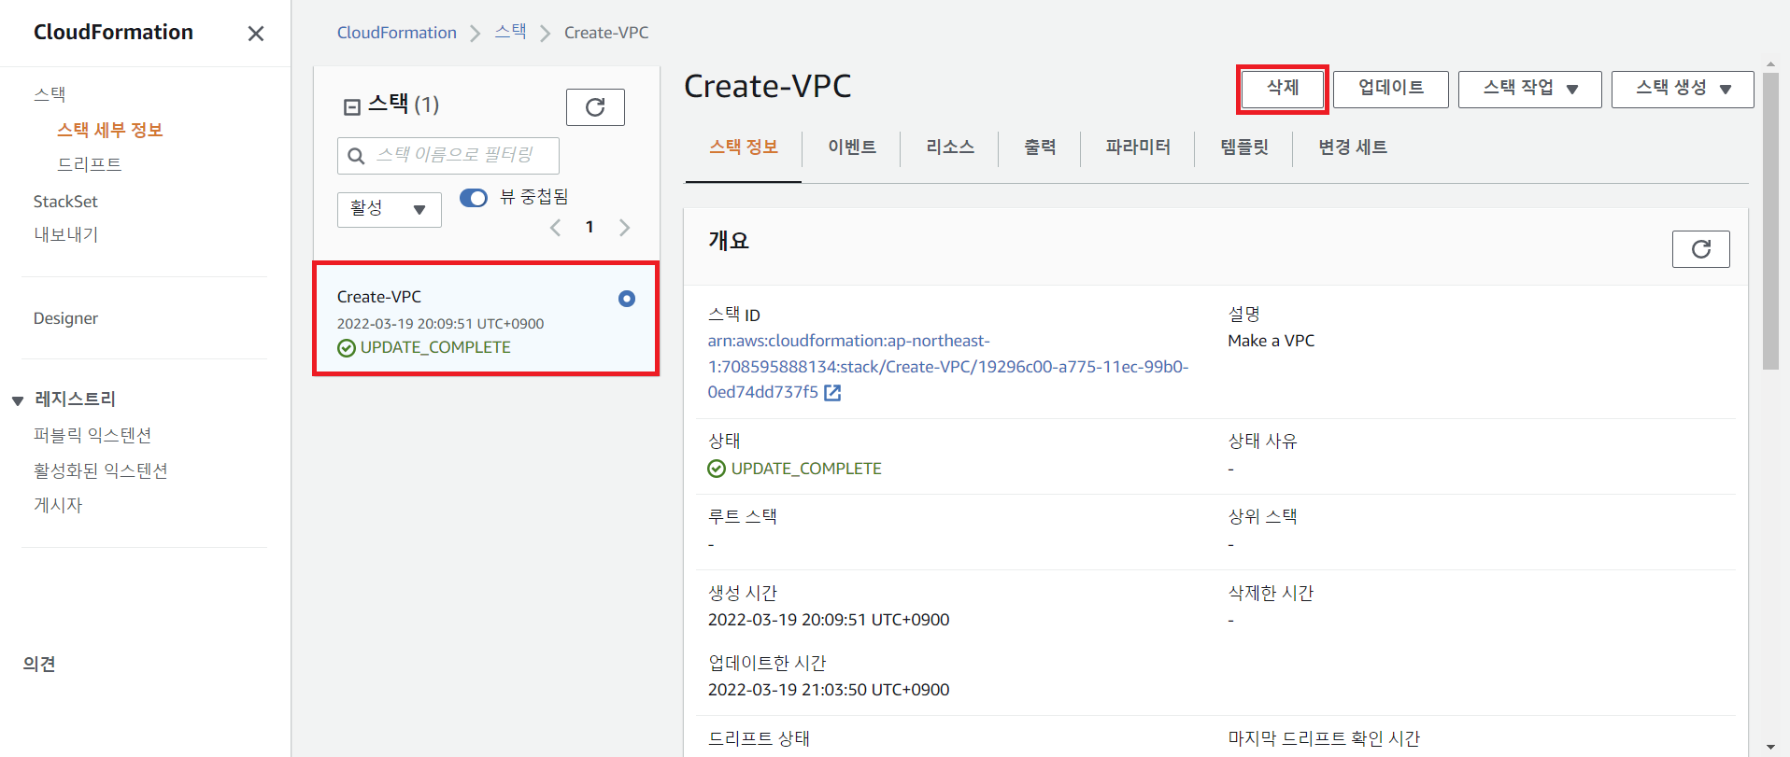Select Create-VPC stack in list
This screenshot has height=757, width=1790.
486,319
